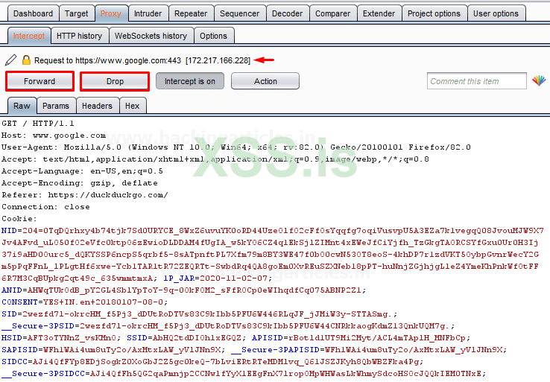Select the Proxy tab
The height and width of the screenshot is (382, 550).
[111, 13]
